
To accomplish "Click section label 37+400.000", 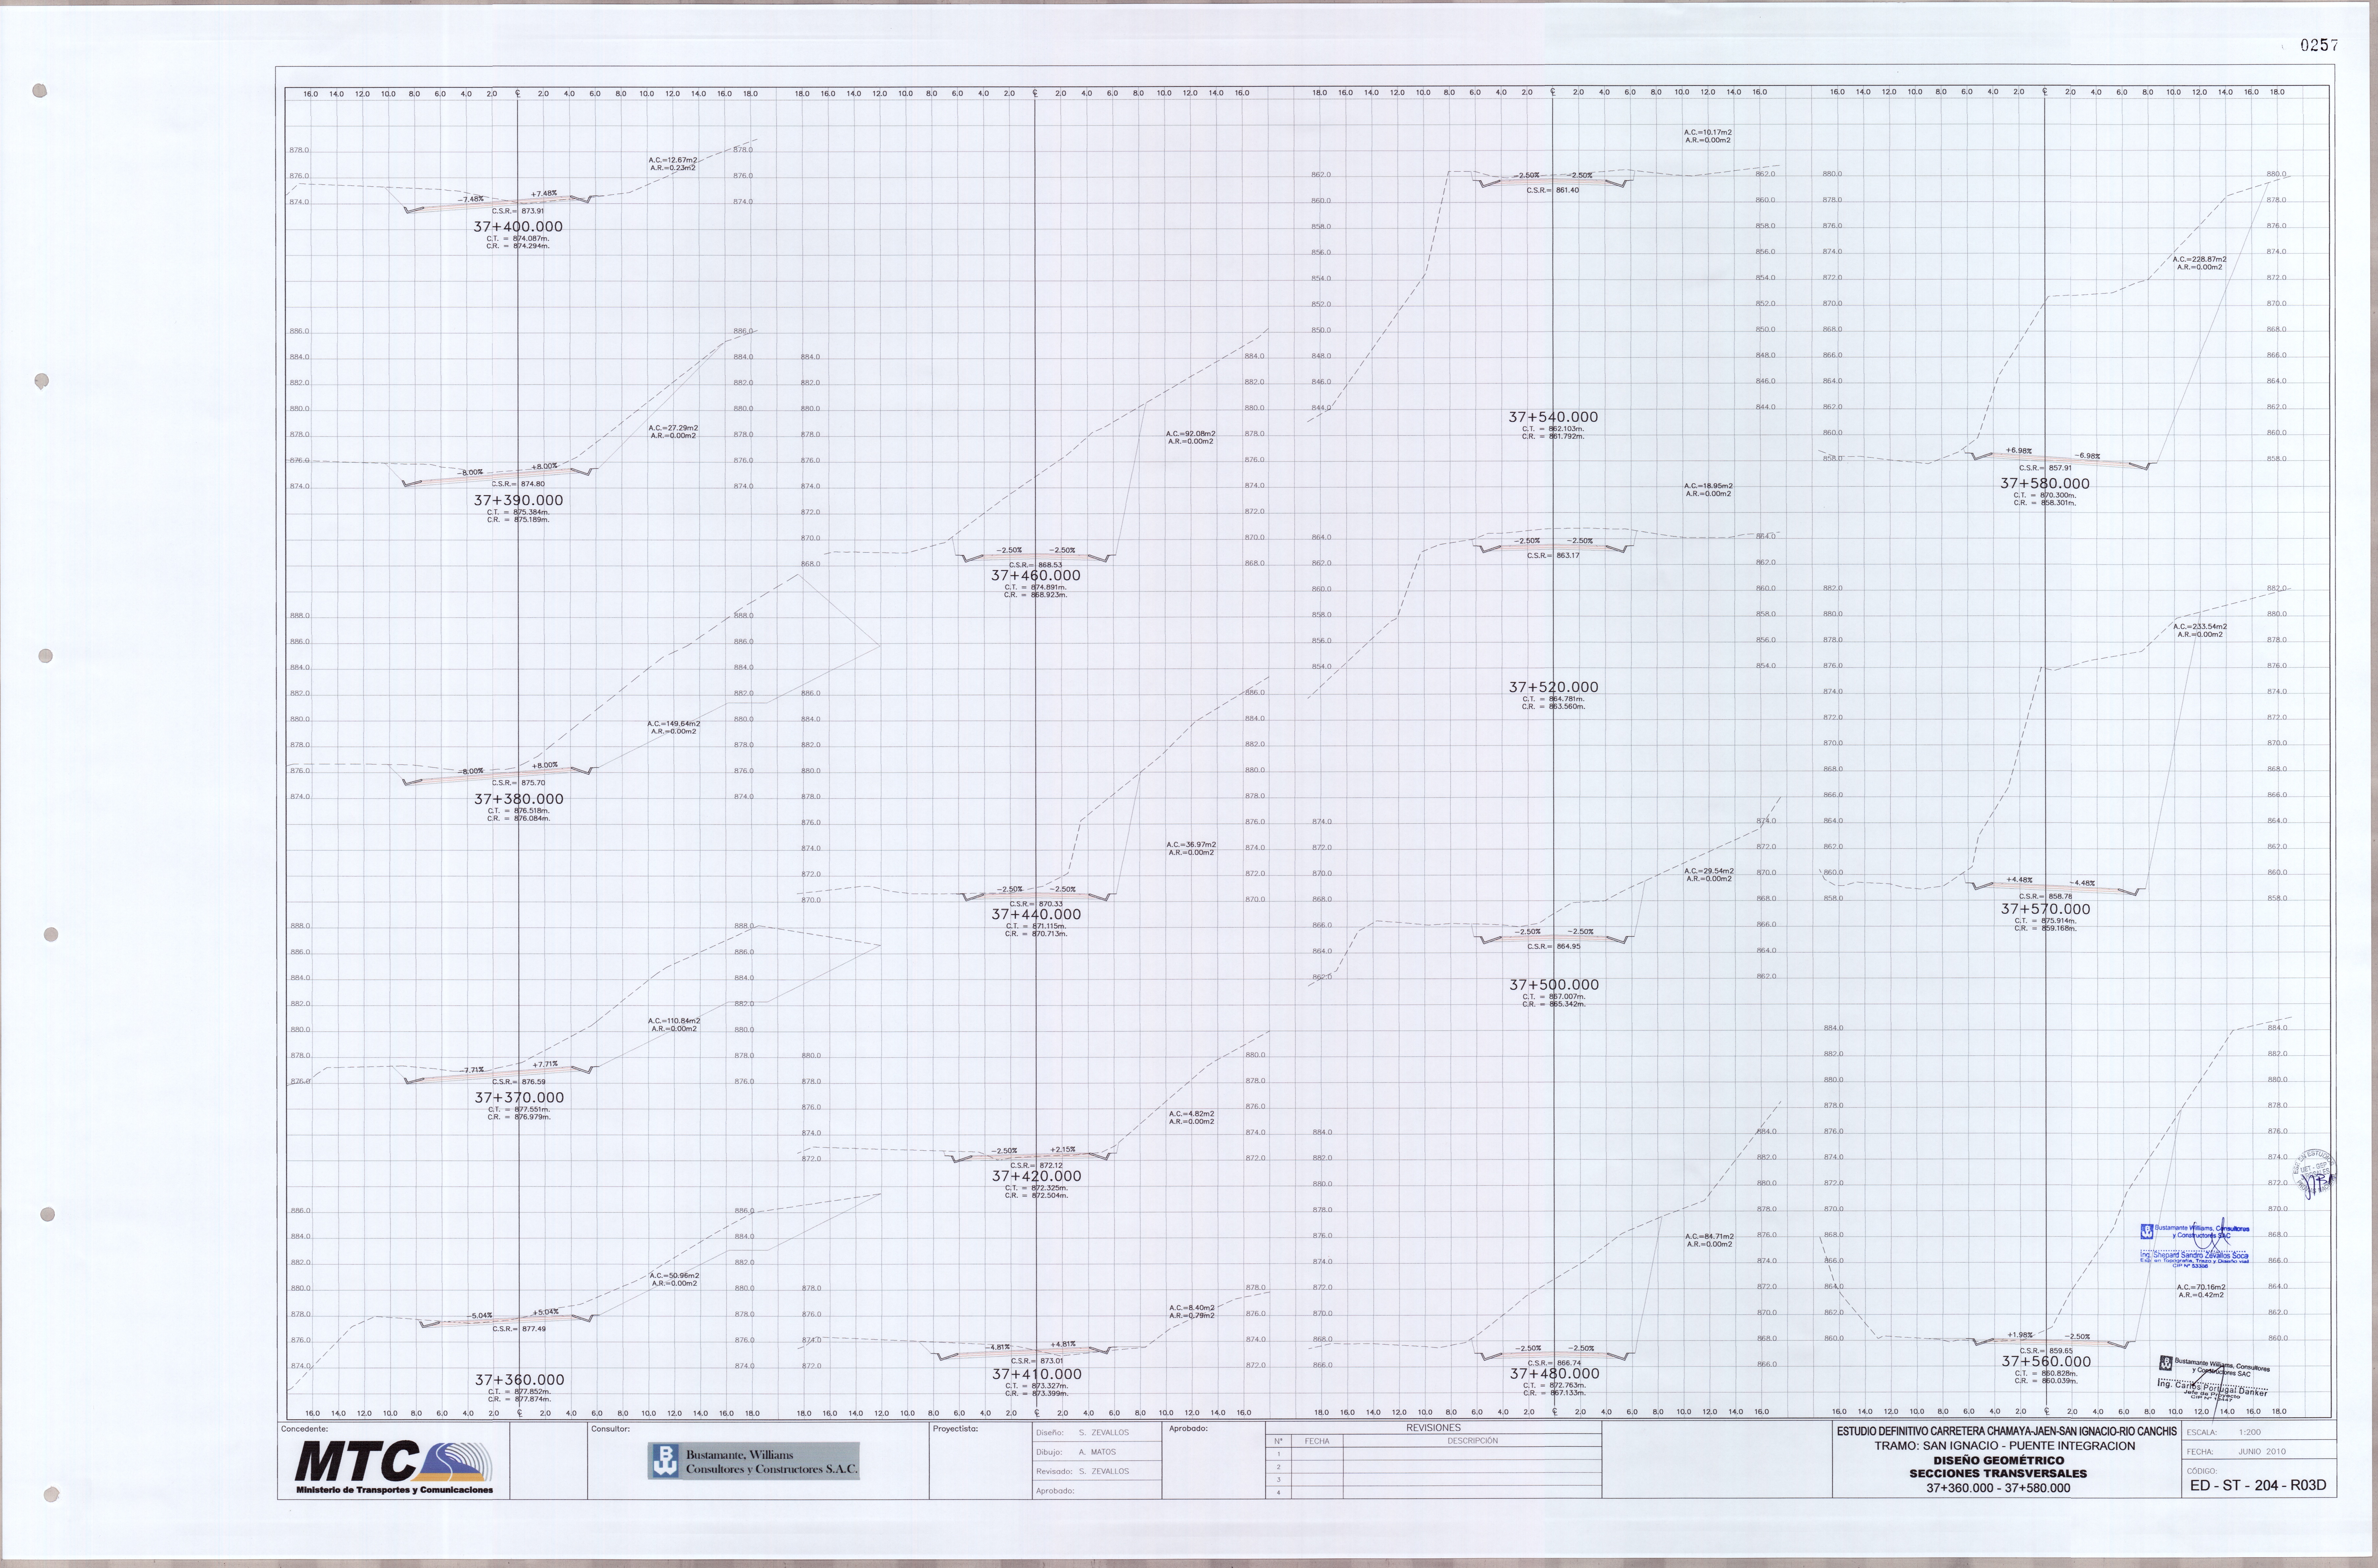I will click(518, 227).
